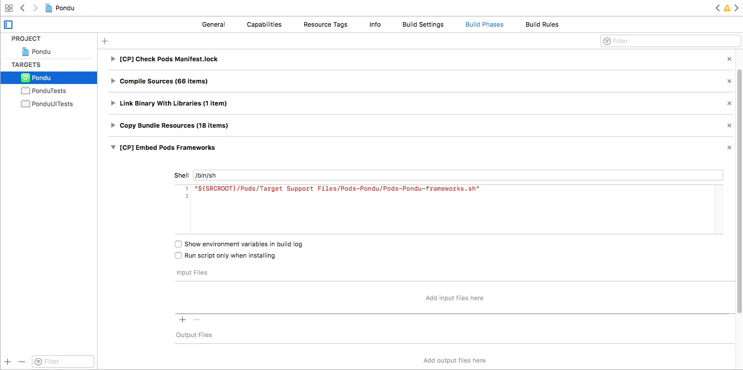743x370 pixels.
Task: Switch to the Build Settings tab
Action: click(423, 24)
